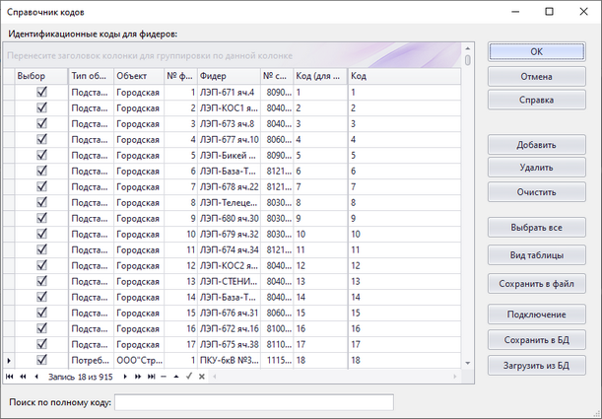Click the Объект column header
The height and width of the screenshot is (419, 602).
tap(136, 75)
